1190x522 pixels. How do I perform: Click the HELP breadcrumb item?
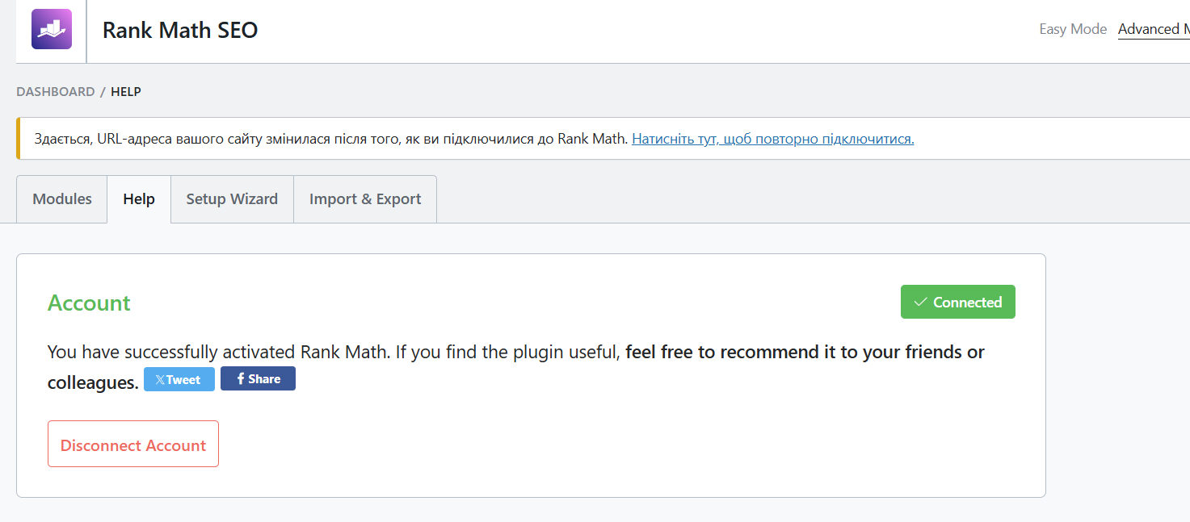(x=126, y=92)
